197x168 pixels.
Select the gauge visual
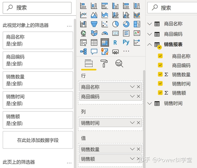(x=105, y=33)
